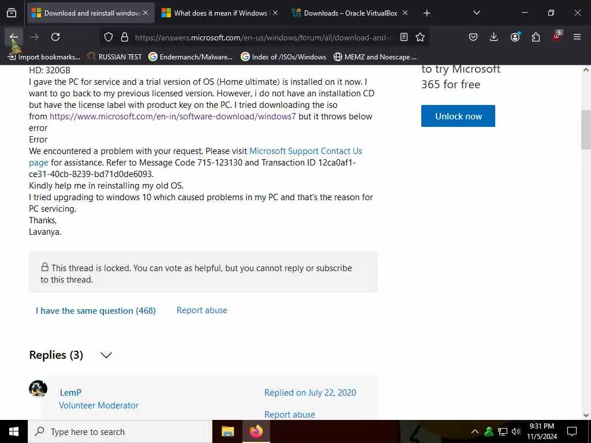Open the Firefox account menu

515,37
